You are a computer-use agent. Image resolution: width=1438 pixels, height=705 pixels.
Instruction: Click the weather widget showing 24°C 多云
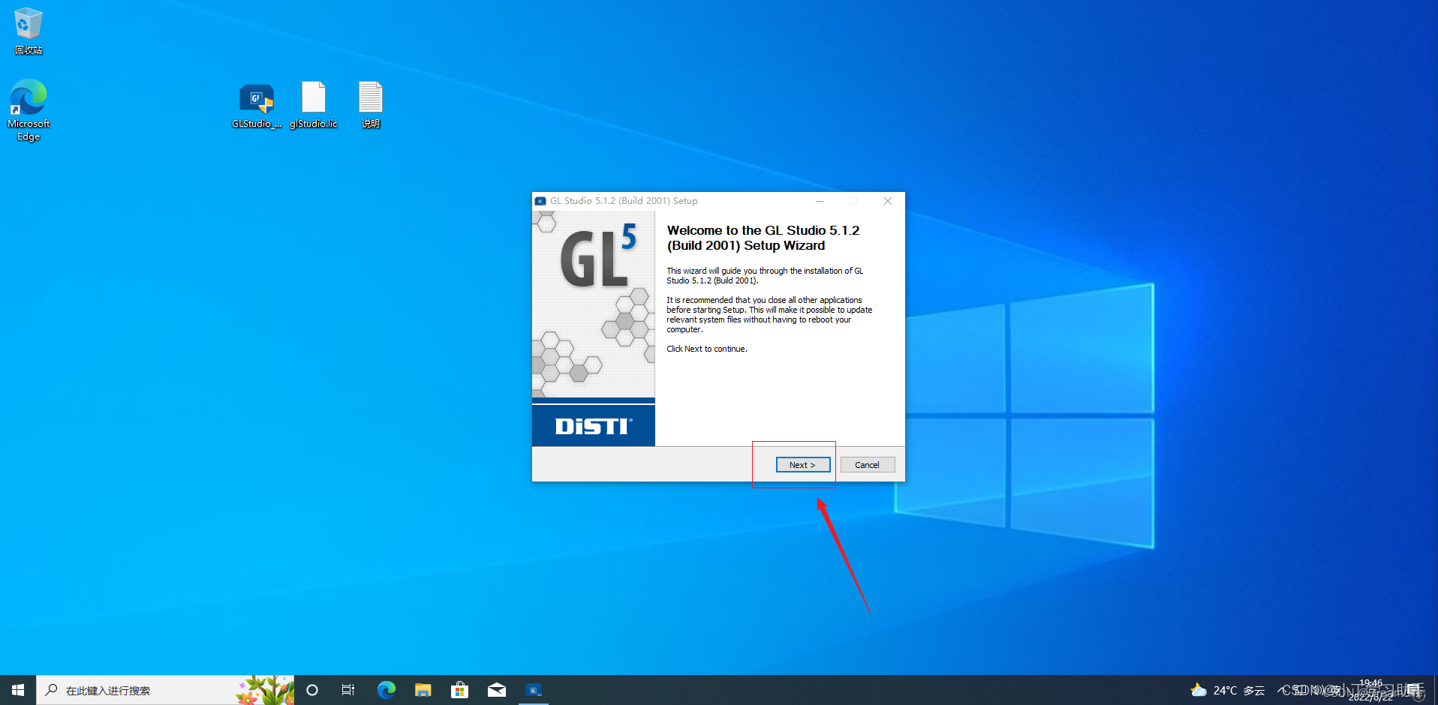(1227, 690)
